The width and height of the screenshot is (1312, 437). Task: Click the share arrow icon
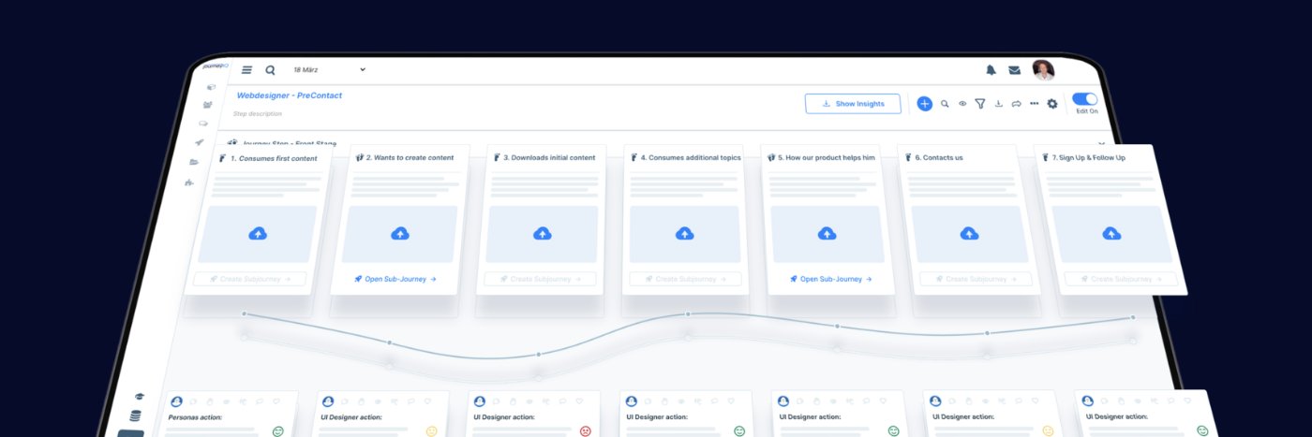1016,104
